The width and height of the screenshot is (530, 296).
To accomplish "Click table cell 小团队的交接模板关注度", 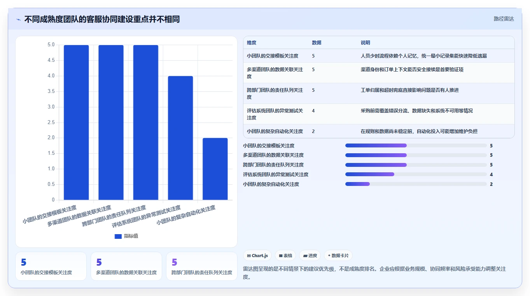I will pos(275,56).
